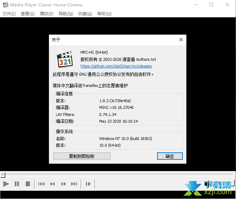Click the MPC-HC 321 clapperboard logo

[65, 59]
